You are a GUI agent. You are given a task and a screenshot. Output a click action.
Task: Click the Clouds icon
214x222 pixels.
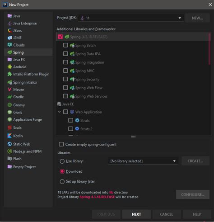point(9,45)
